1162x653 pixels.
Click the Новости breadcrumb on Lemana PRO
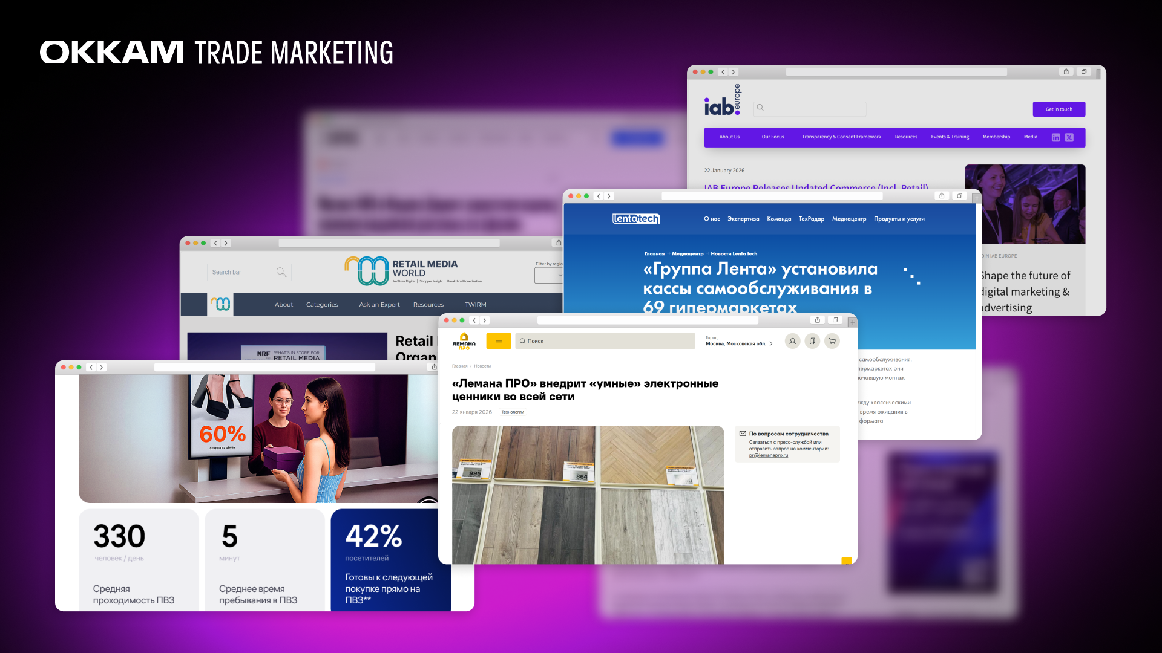click(482, 366)
